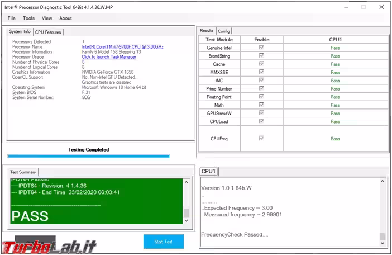
Task: Toggle the Prime Number test checkbox
Action: (x=261, y=88)
